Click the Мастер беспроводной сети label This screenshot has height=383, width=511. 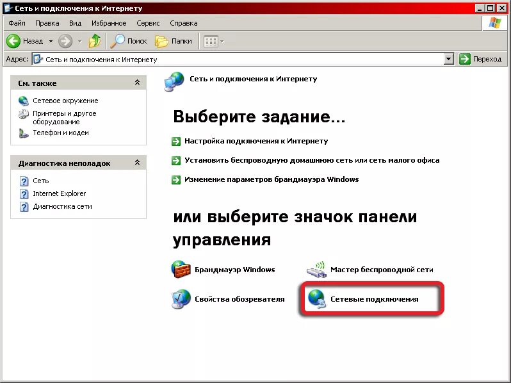tap(382, 270)
